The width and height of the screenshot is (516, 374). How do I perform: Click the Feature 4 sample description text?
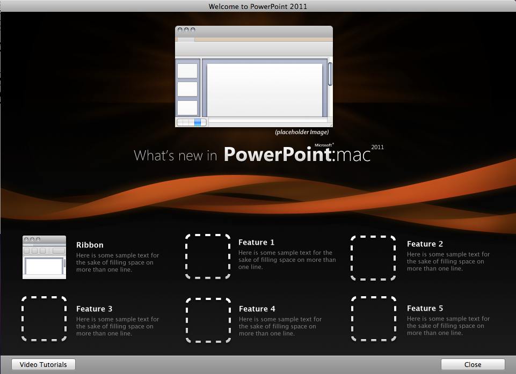tap(280, 326)
